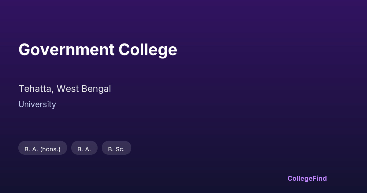Click the West Bengal state name
367x193 pixels.
pyautogui.click(x=84, y=89)
